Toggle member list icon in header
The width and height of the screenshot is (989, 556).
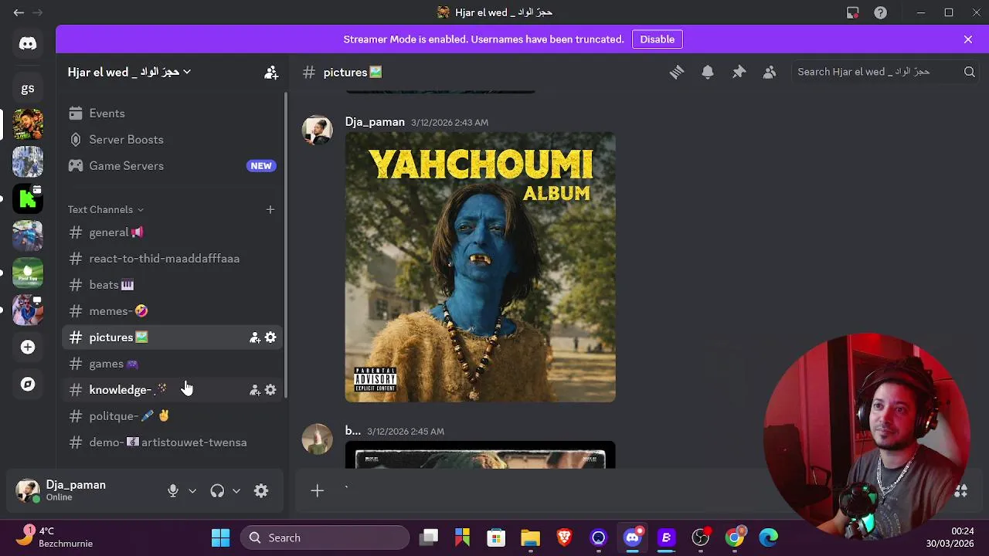click(x=770, y=72)
